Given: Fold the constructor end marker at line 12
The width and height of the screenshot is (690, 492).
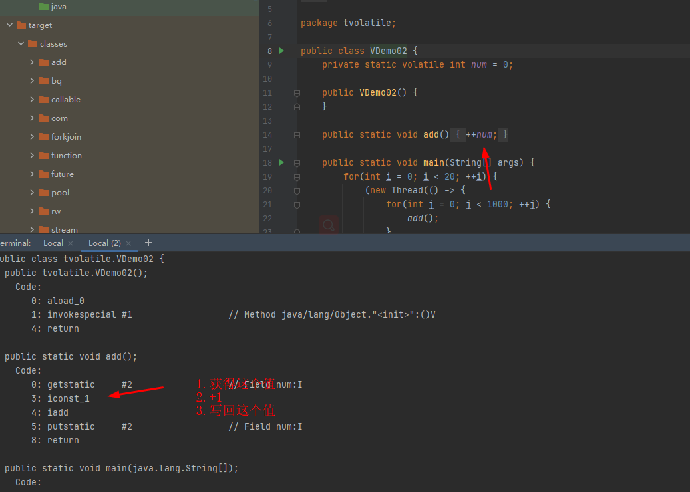Looking at the screenshot, I should point(297,107).
